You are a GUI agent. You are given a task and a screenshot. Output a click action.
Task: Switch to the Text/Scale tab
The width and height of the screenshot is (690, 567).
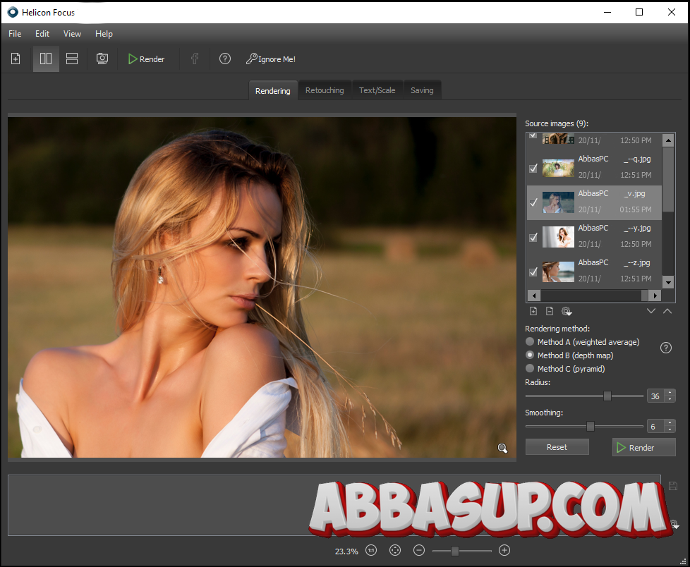click(377, 90)
